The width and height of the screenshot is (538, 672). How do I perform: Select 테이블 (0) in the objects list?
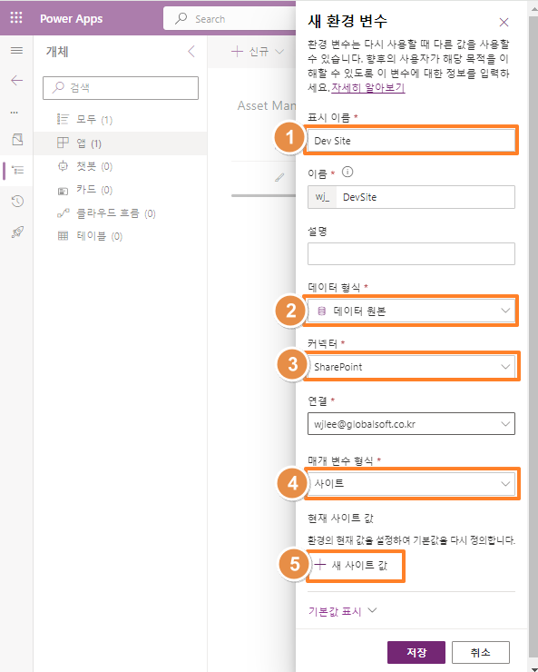(120, 236)
